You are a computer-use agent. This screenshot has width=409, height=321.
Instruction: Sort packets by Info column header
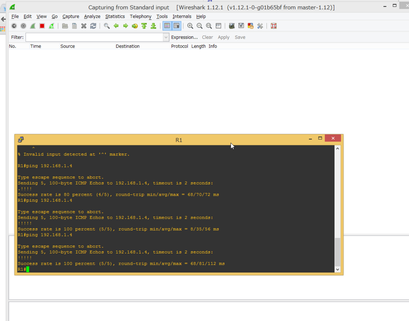[x=212, y=46]
